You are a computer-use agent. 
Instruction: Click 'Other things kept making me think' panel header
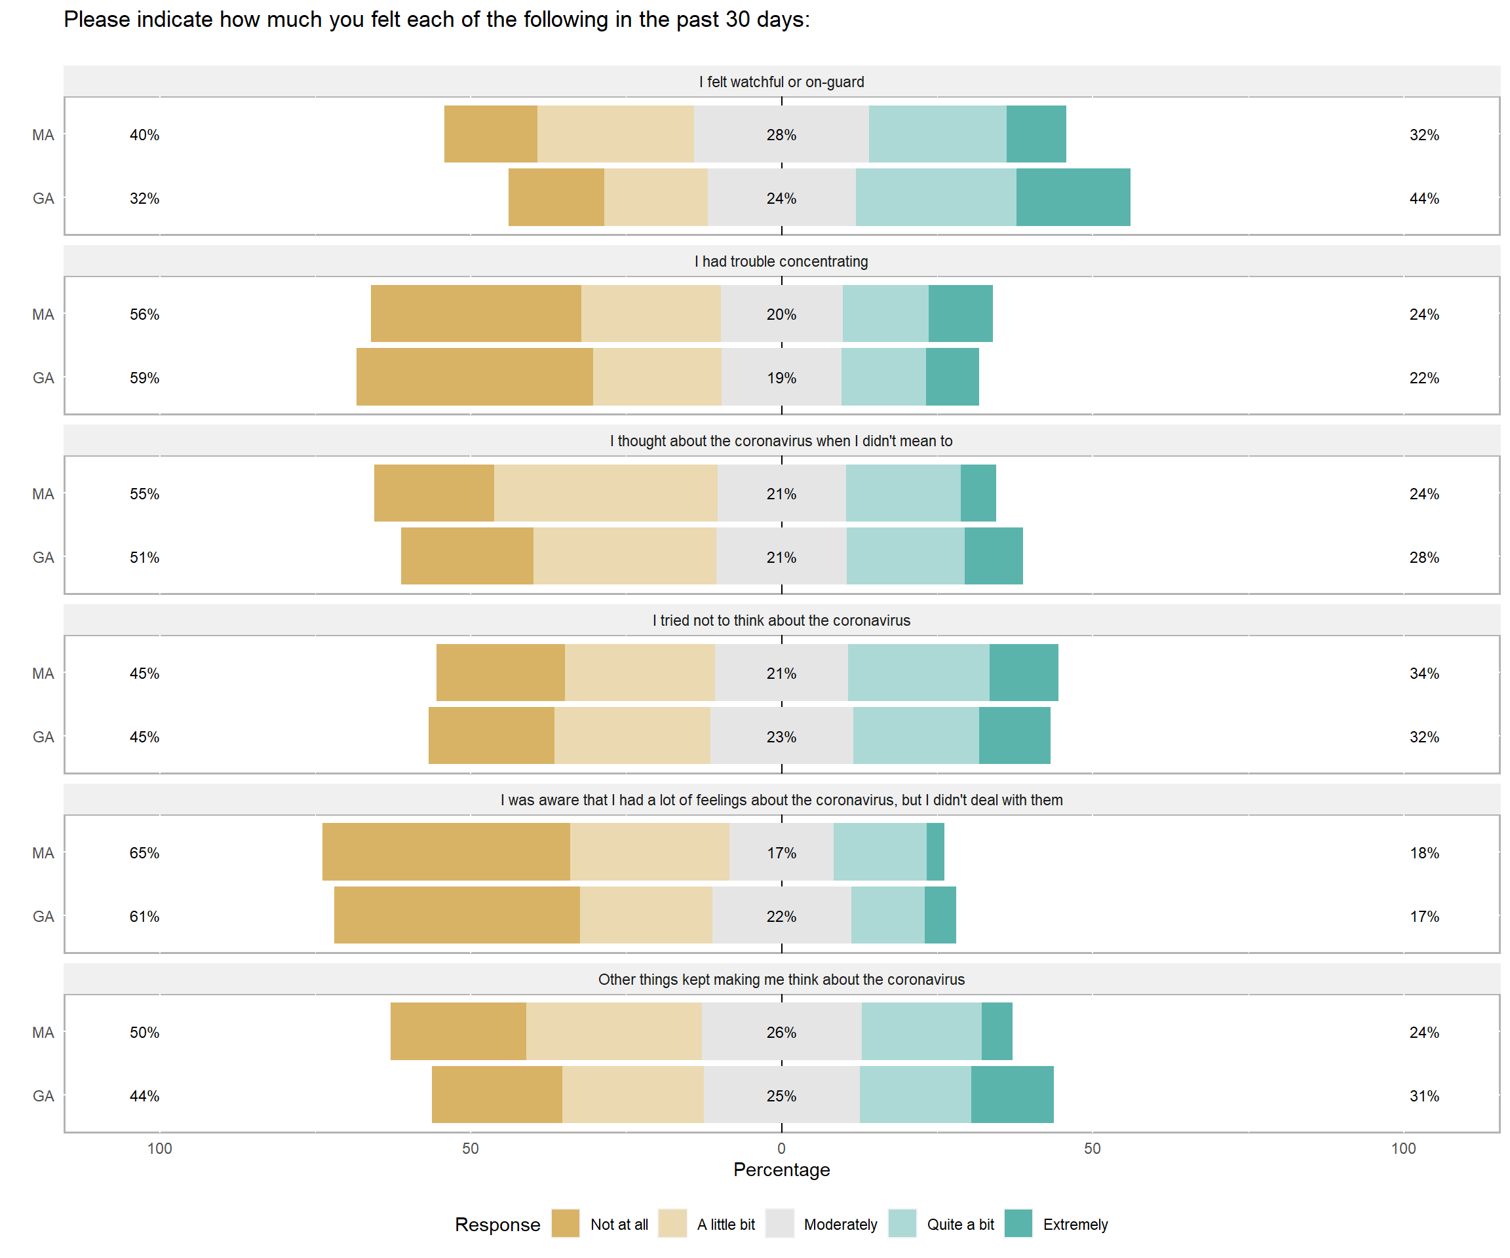coord(782,980)
